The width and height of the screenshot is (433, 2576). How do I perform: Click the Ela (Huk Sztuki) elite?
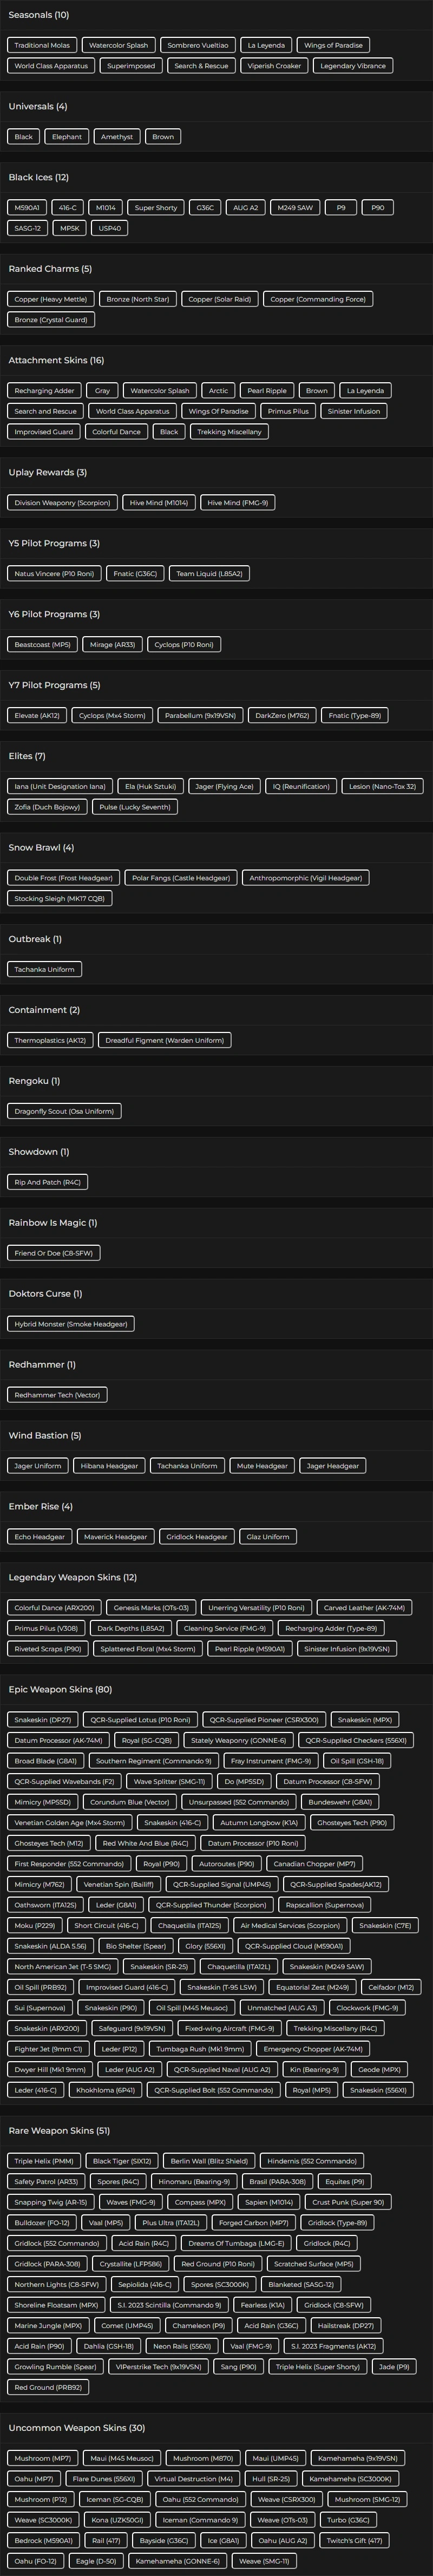(x=151, y=786)
